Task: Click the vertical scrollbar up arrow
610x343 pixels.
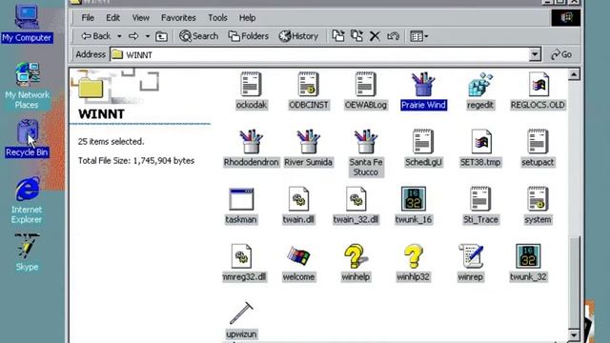Action: pyautogui.click(x=574, y=74)
